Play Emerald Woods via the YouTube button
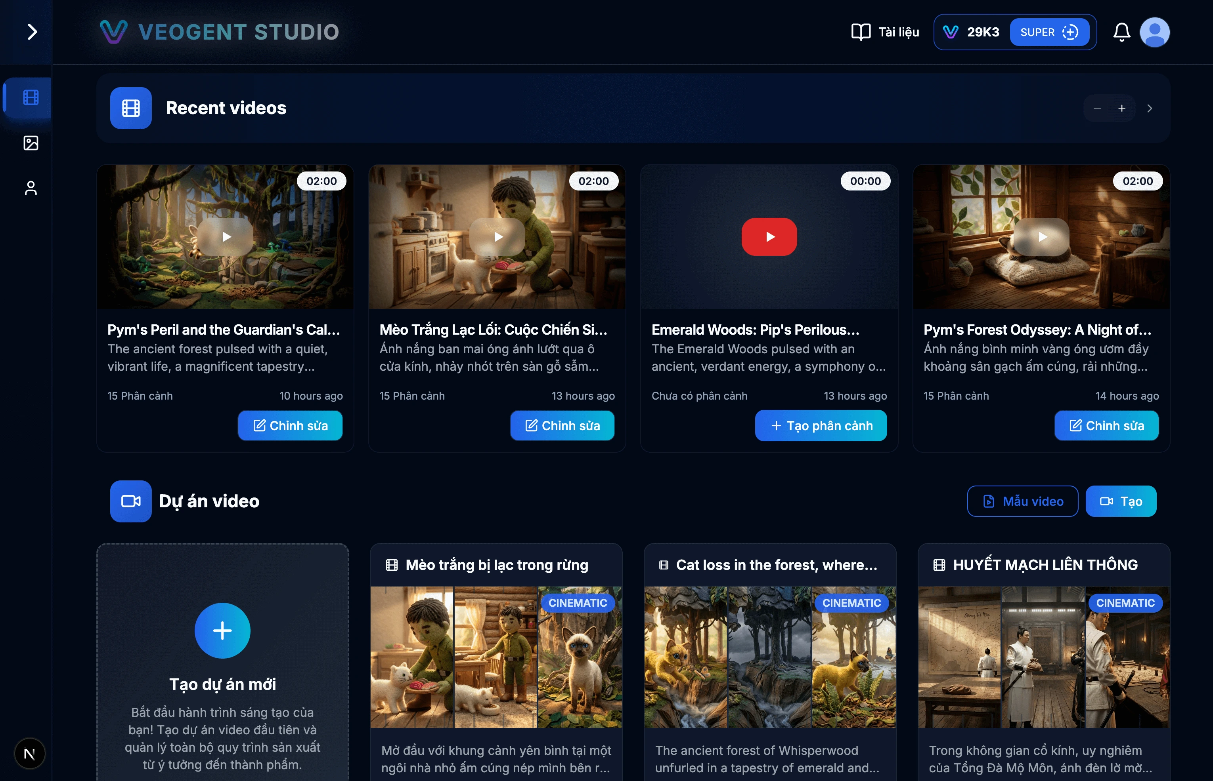 tap(769, 236)
